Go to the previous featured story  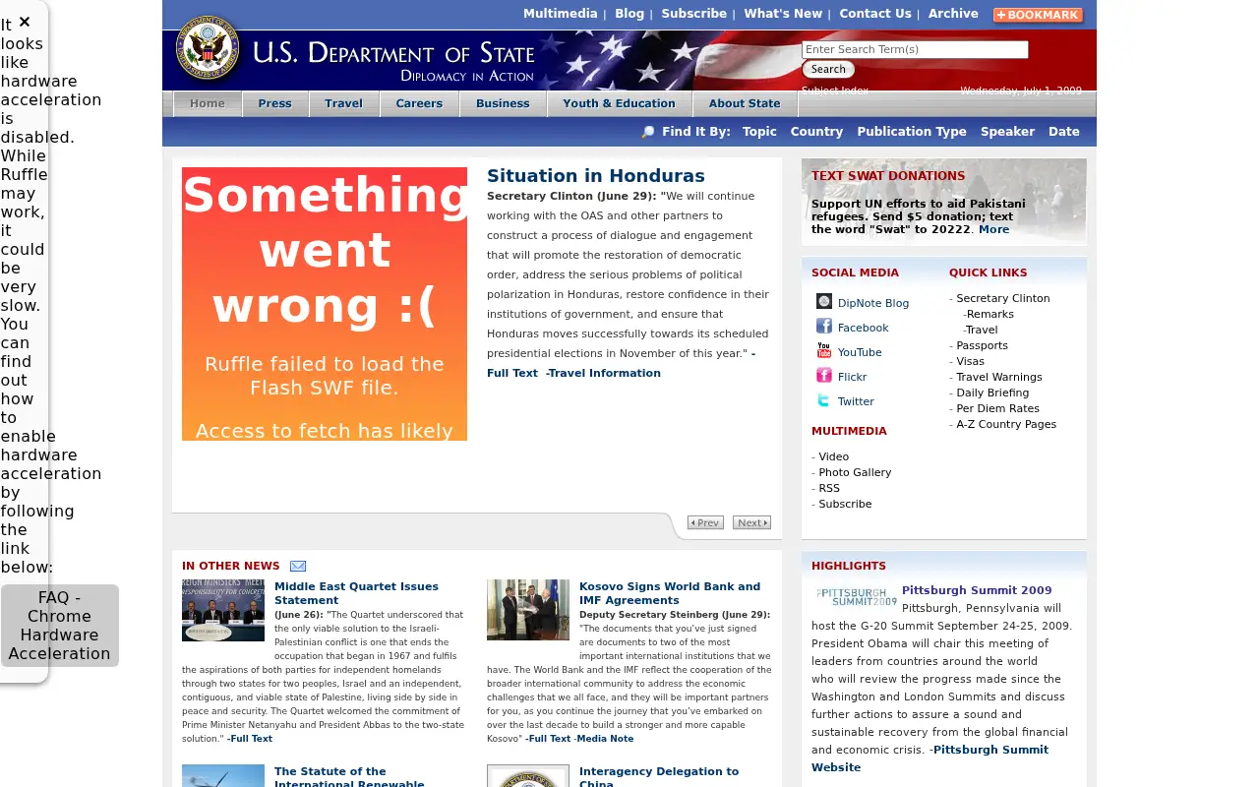pyautogui.click(x=705, y=522)
